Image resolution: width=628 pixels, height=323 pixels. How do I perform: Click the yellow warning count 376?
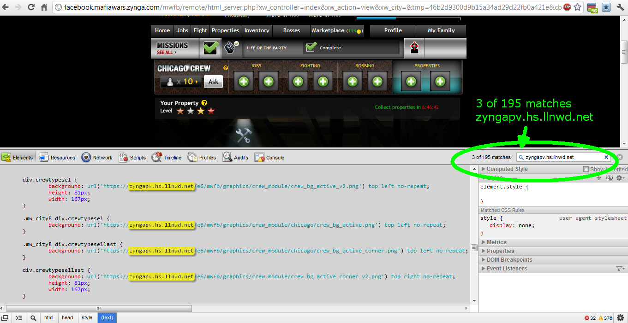tap(605, 318)
